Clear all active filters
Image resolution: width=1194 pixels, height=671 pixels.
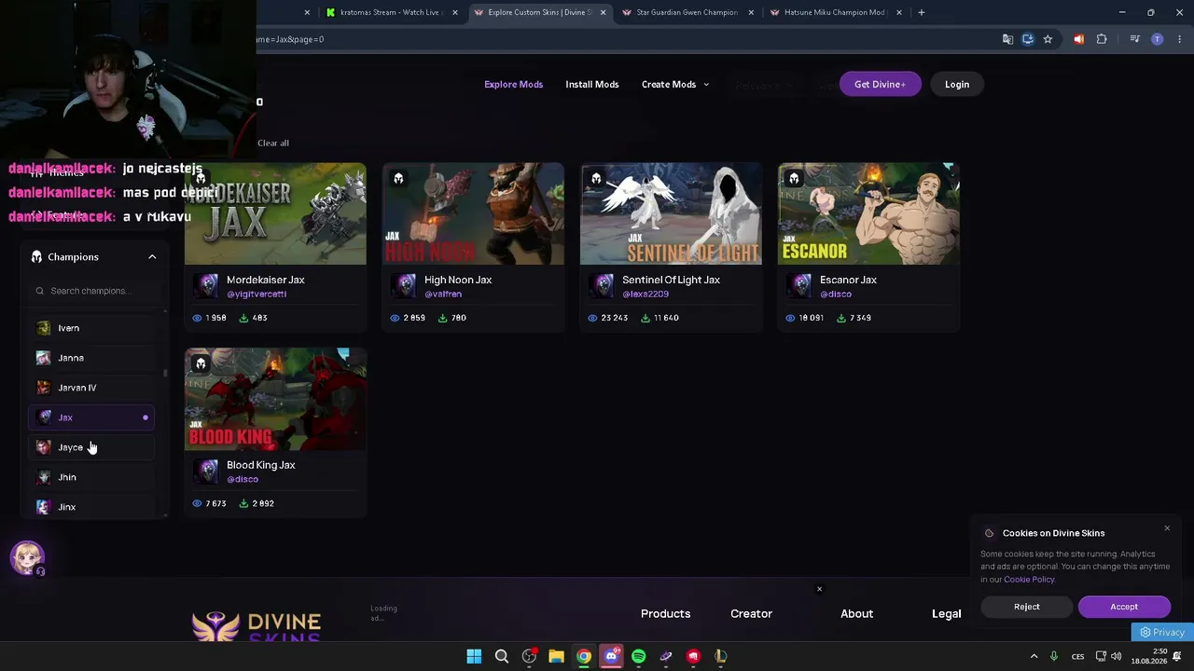[273, 143]
